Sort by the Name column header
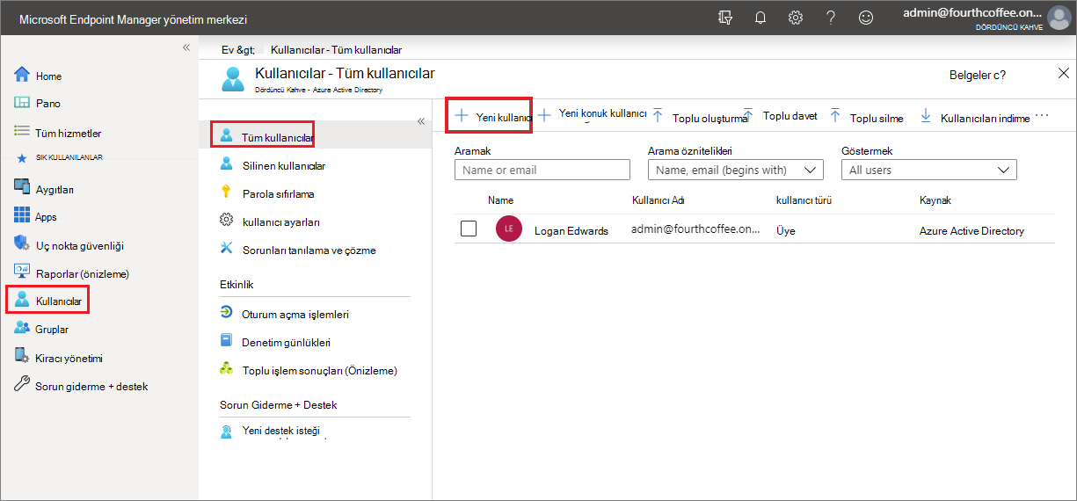 click(500, 200)
